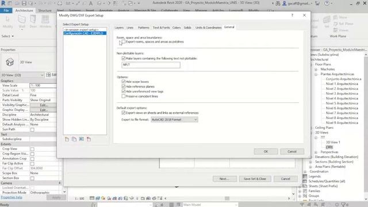The height and width of the screenshot is (207, 368).
Task: Click Set work plane icon in ribbon
Action: pos(327,21)
